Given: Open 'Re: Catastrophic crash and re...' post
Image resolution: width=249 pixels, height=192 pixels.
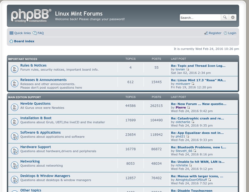Looking at the screenshot, I should point(197,118).
